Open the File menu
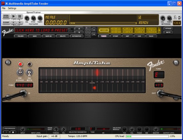 coord(4,8)
